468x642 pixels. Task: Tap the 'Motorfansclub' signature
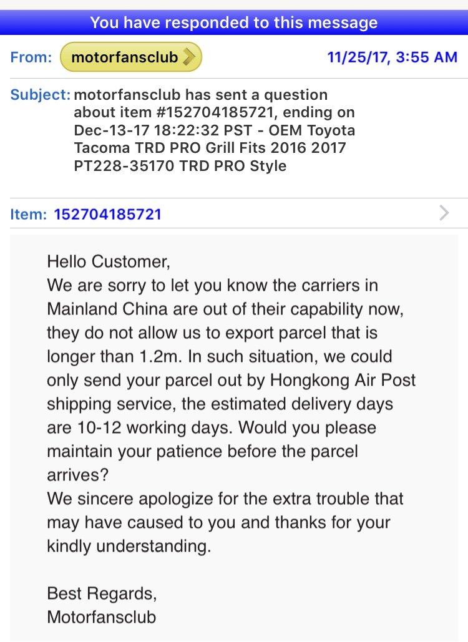click(x=102, y=617)
